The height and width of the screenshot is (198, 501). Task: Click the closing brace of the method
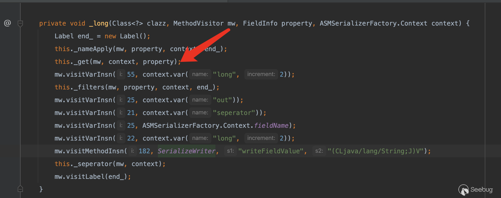(41, 189)
